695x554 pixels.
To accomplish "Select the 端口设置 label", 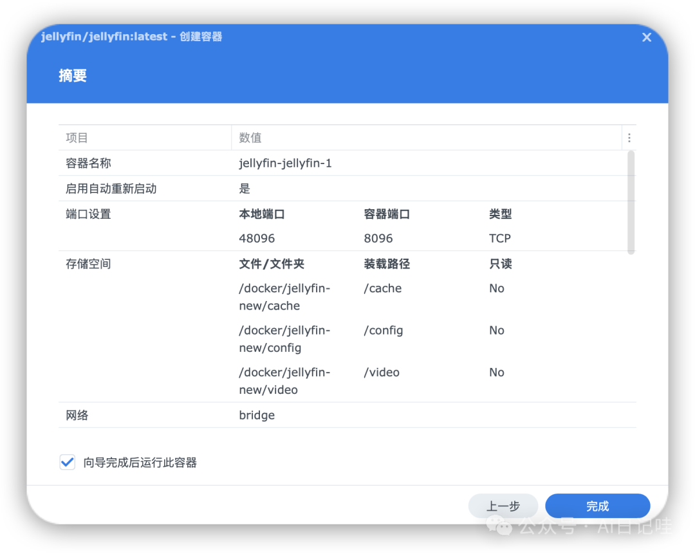I will pos(88,214).
